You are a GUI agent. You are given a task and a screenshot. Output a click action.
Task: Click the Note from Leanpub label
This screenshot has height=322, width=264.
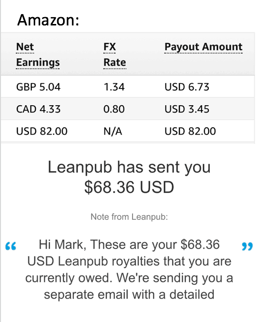pyautogui.click(x=129, y=217)
